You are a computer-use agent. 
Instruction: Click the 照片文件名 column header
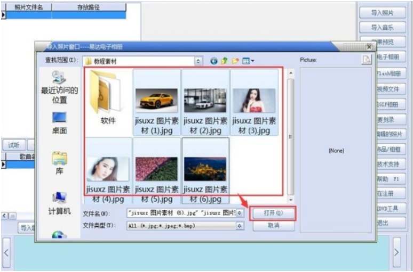coord(28,7)
